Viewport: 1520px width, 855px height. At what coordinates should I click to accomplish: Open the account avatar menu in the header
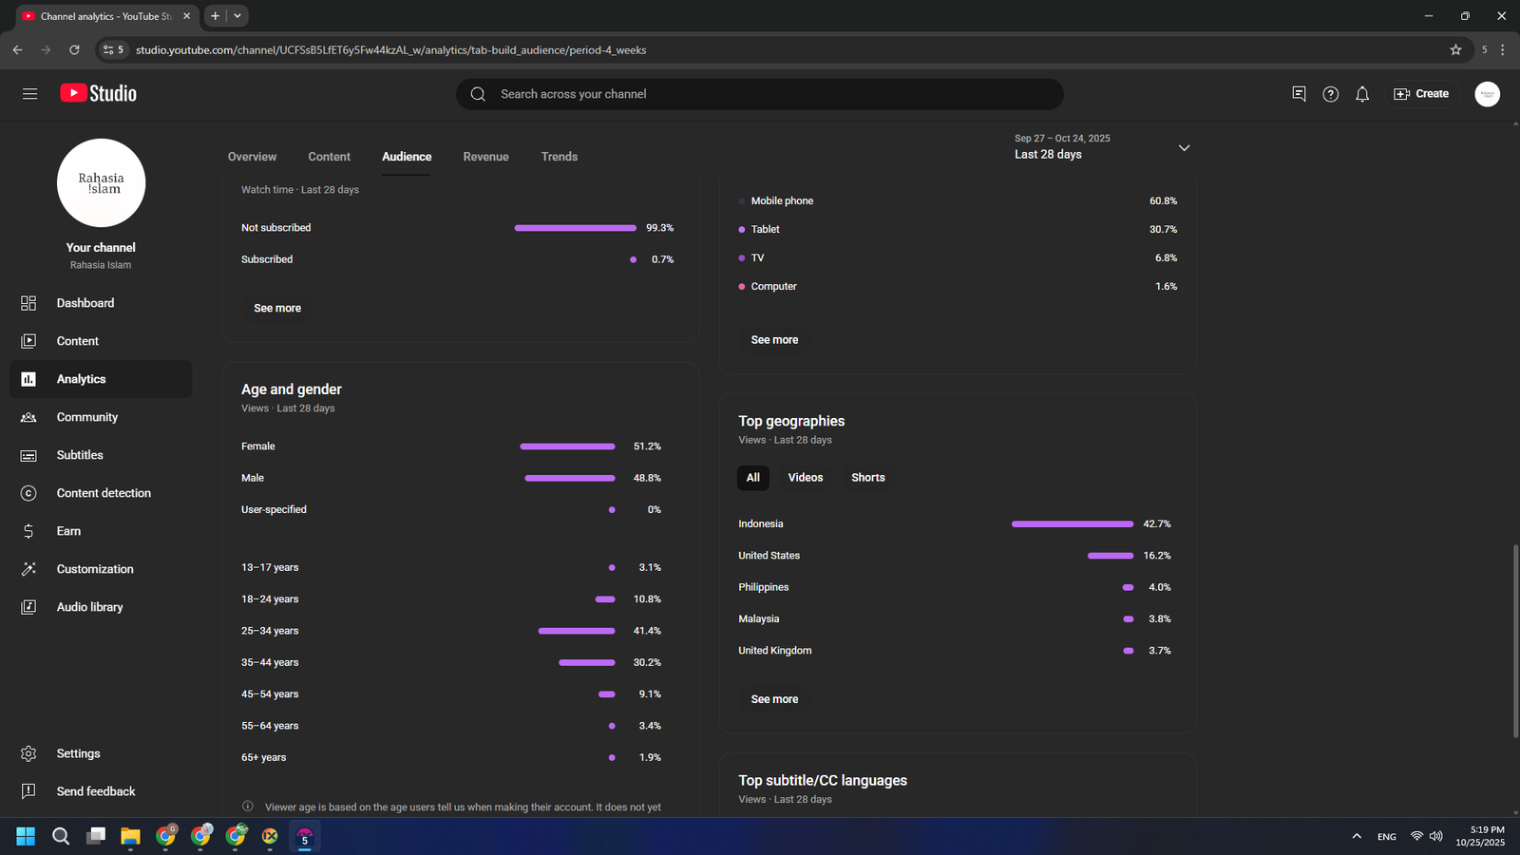tap(1488, 94)
